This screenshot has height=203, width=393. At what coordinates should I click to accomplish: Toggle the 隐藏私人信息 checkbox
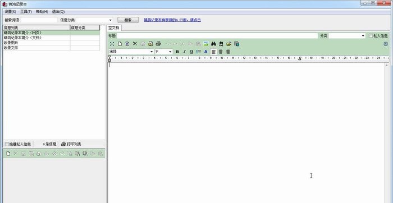point(7,144)
